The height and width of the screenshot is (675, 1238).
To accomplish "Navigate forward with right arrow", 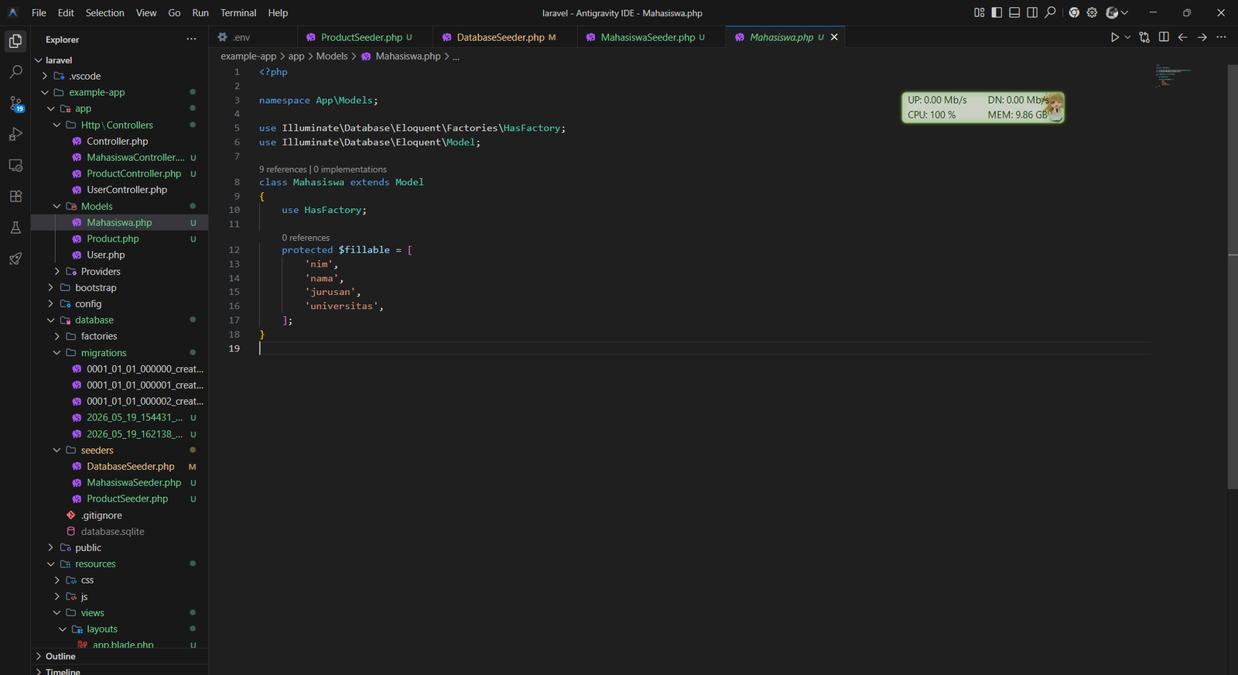I will [1202, 37].
